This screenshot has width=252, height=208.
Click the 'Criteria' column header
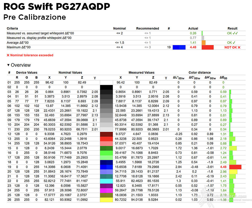12,29
